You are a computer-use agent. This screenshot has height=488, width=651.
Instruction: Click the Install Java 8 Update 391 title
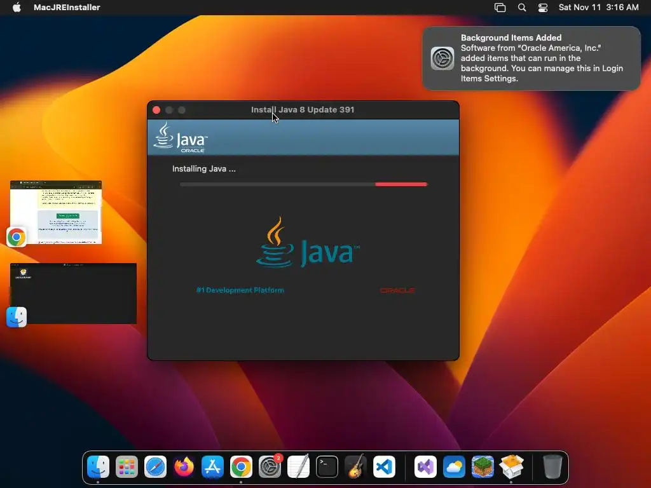(303, 109)
